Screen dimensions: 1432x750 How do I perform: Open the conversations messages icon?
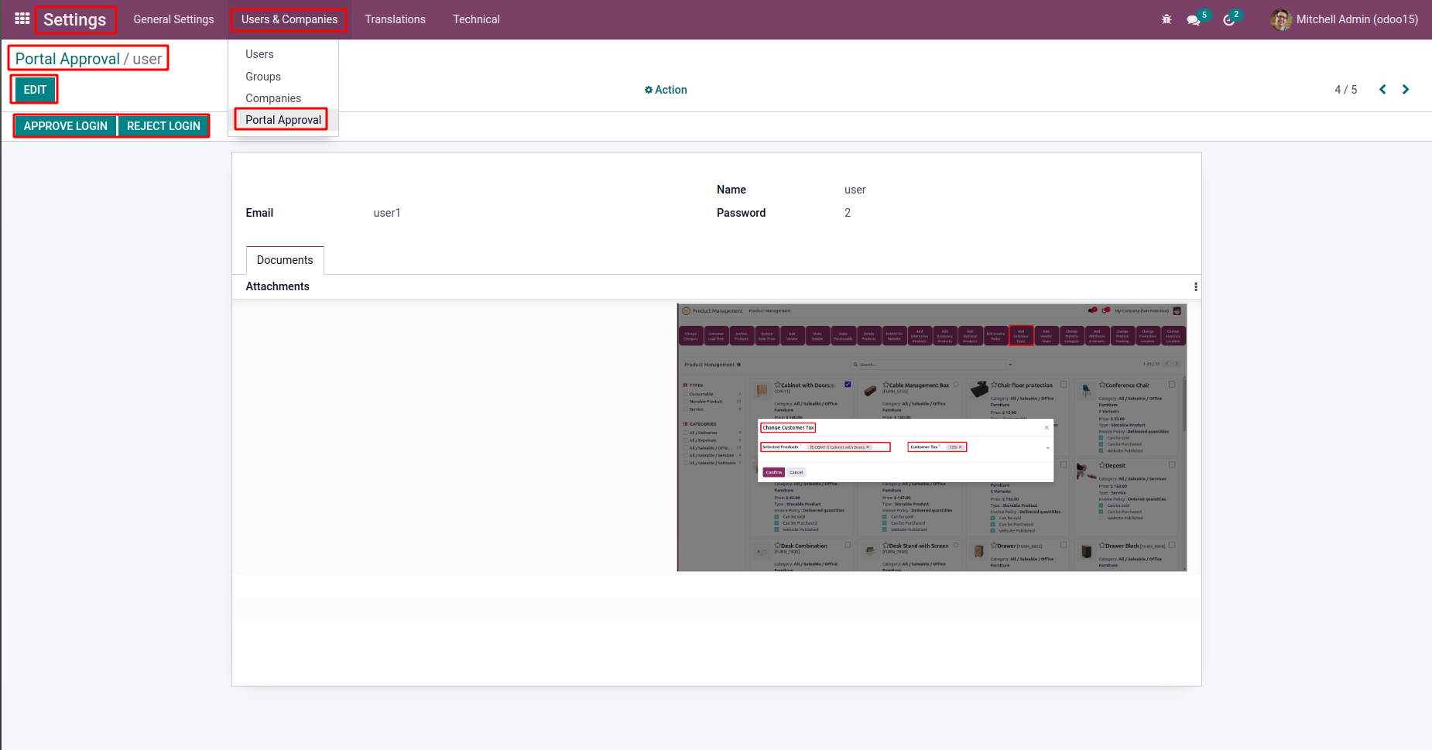coord(1194,20)
